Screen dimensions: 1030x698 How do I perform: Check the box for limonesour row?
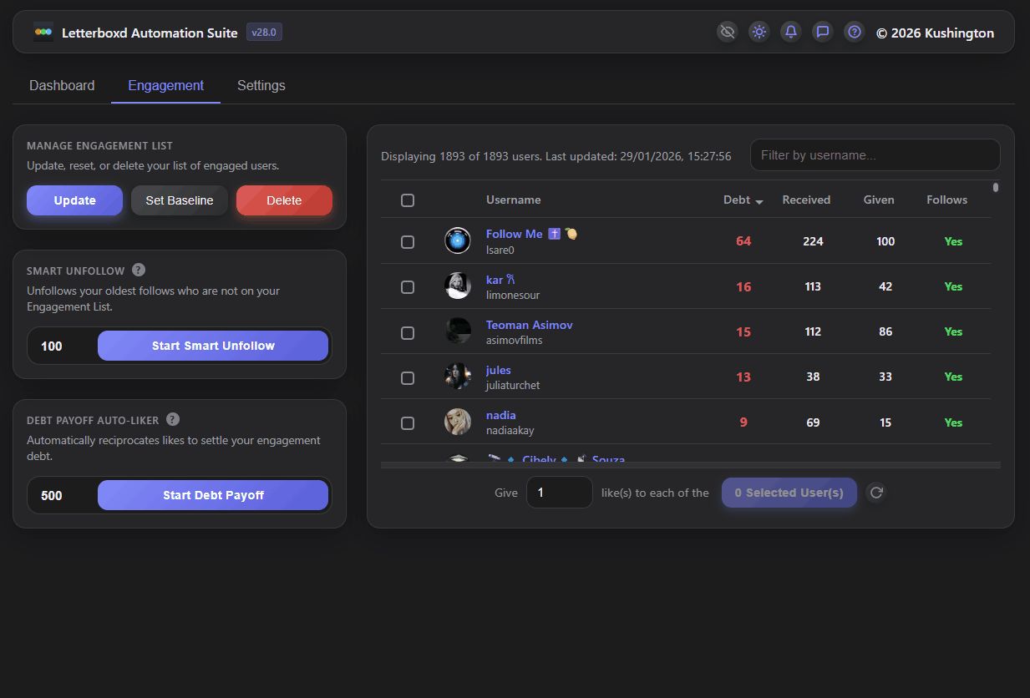[x=408, y=287]
